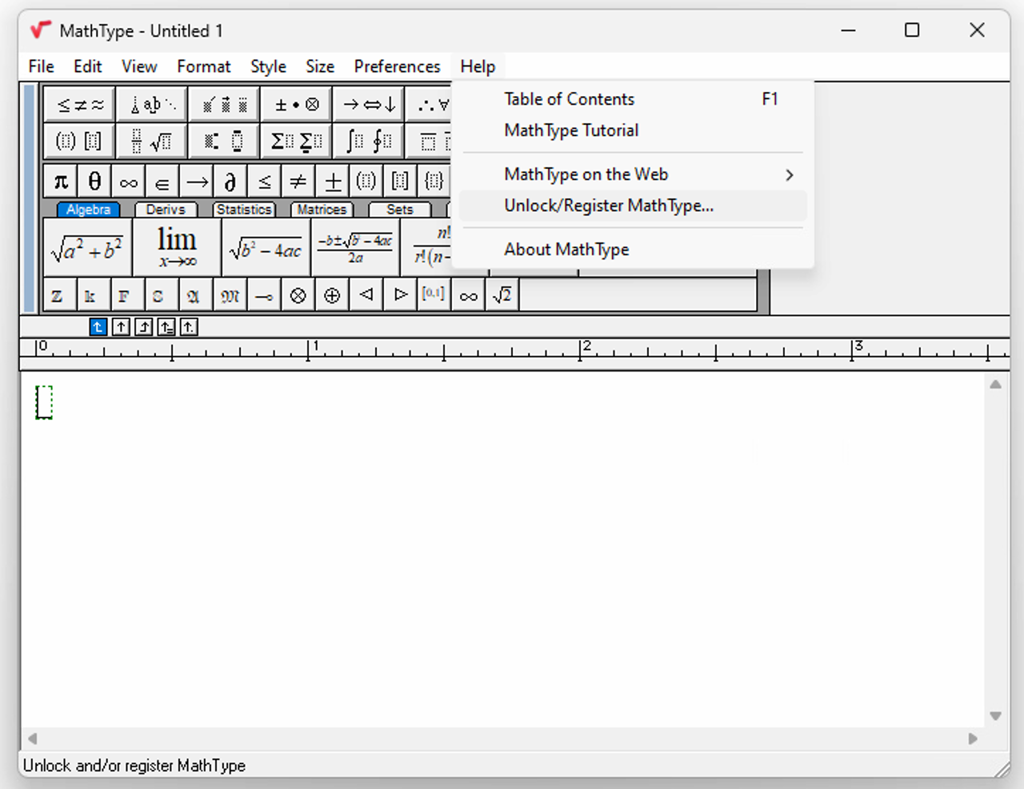Insert the multimap symbol (⊸)
The image size is (1024, 789).
coord(264,295)
